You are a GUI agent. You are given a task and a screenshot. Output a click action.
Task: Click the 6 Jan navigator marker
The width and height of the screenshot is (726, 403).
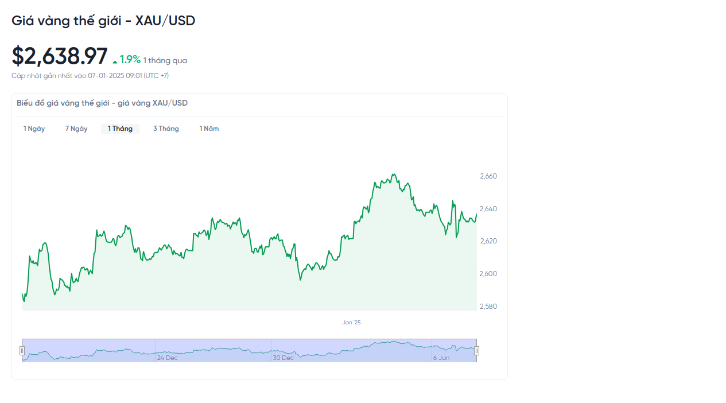pos(441,358)
